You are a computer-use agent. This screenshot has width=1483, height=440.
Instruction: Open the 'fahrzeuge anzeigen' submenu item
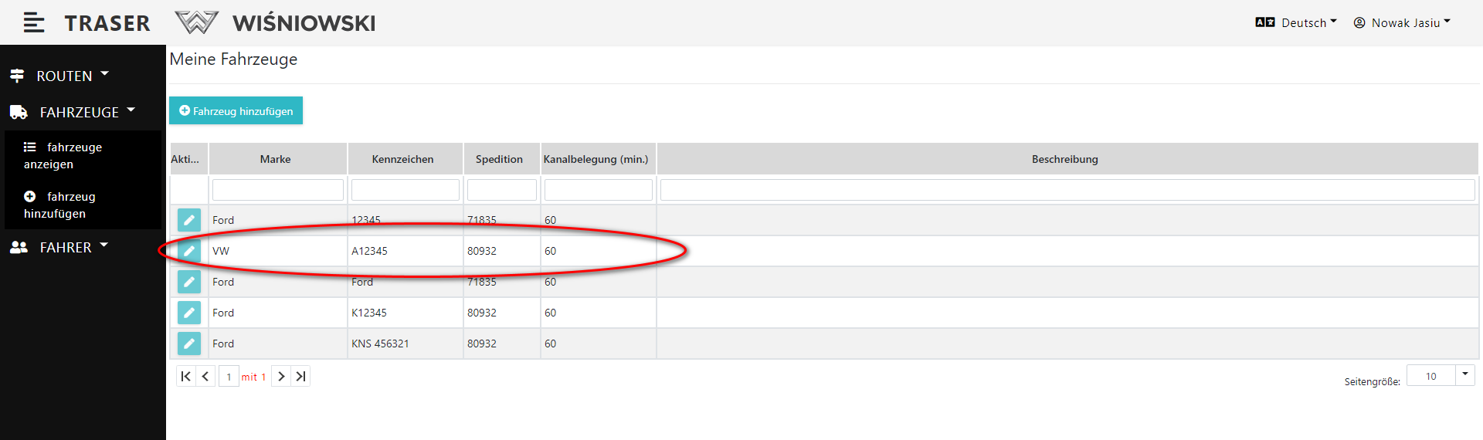63,155
